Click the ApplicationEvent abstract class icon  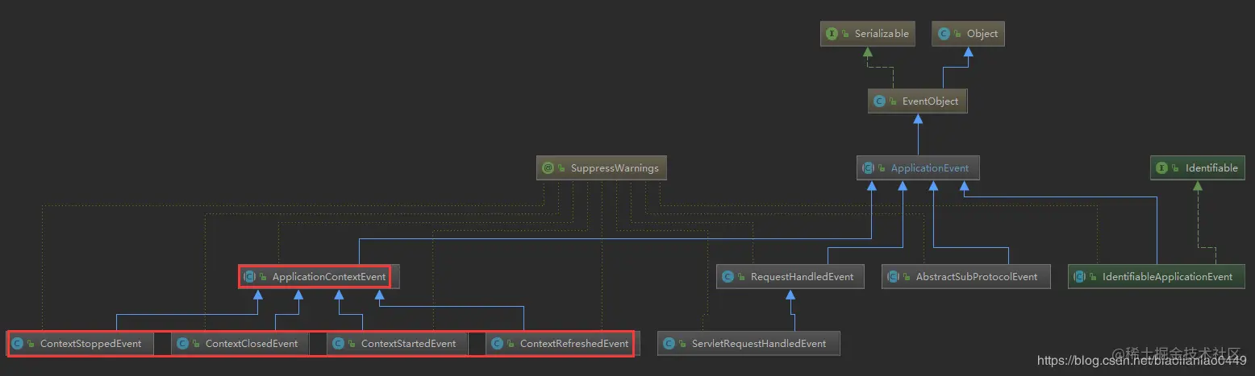(x=868, y=168)
